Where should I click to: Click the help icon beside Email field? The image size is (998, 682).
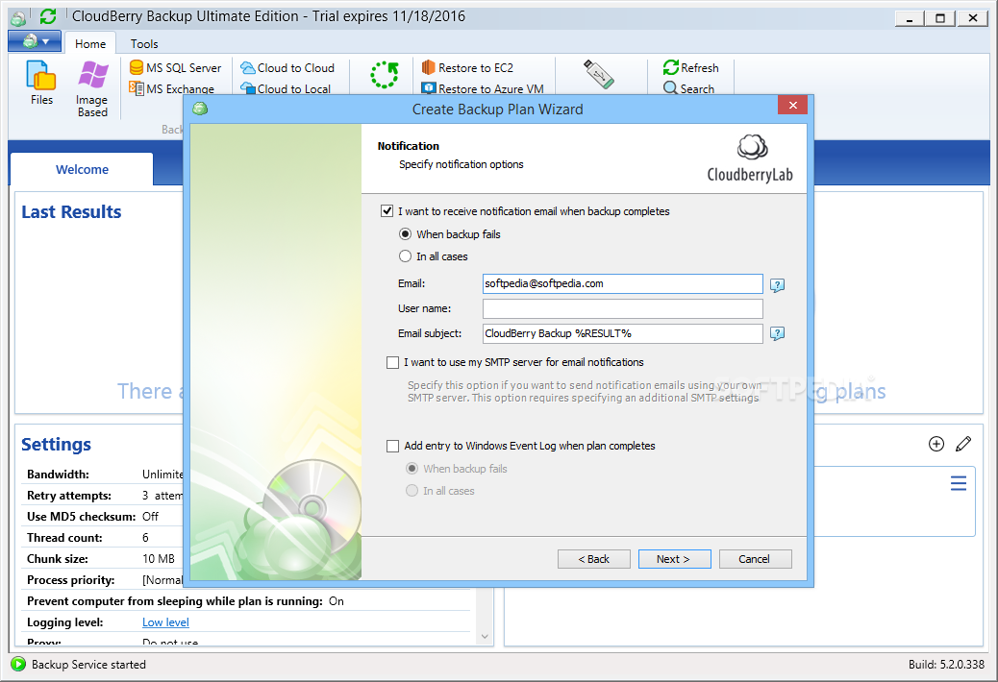[x=777, y=284]
